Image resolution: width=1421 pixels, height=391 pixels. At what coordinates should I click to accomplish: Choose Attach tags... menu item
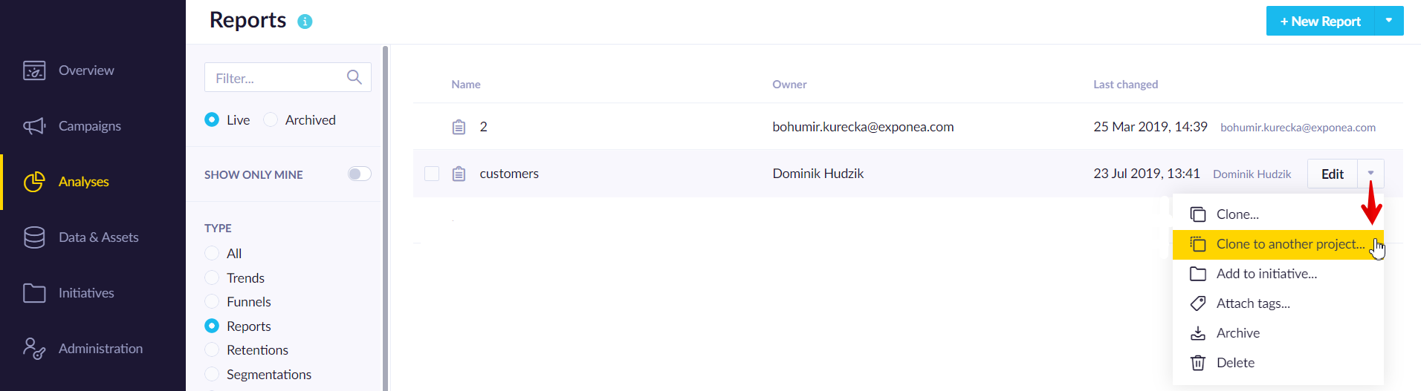[x=1278, y=303]
